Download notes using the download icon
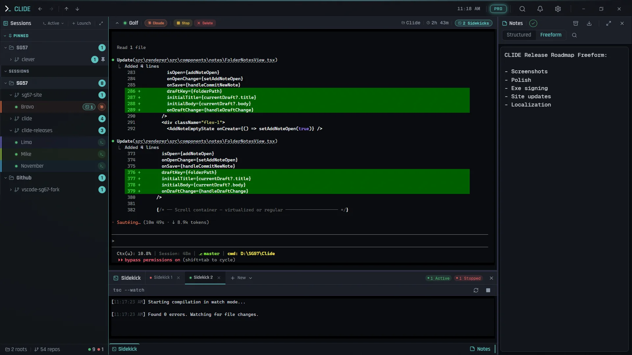This screenshot has height=355, width=632. (589, 23)
